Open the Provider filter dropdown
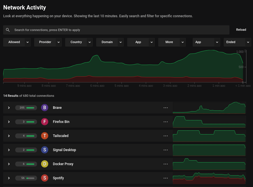Image resolution: width=253 pixels, height=187 pixels. pos(48,42)
